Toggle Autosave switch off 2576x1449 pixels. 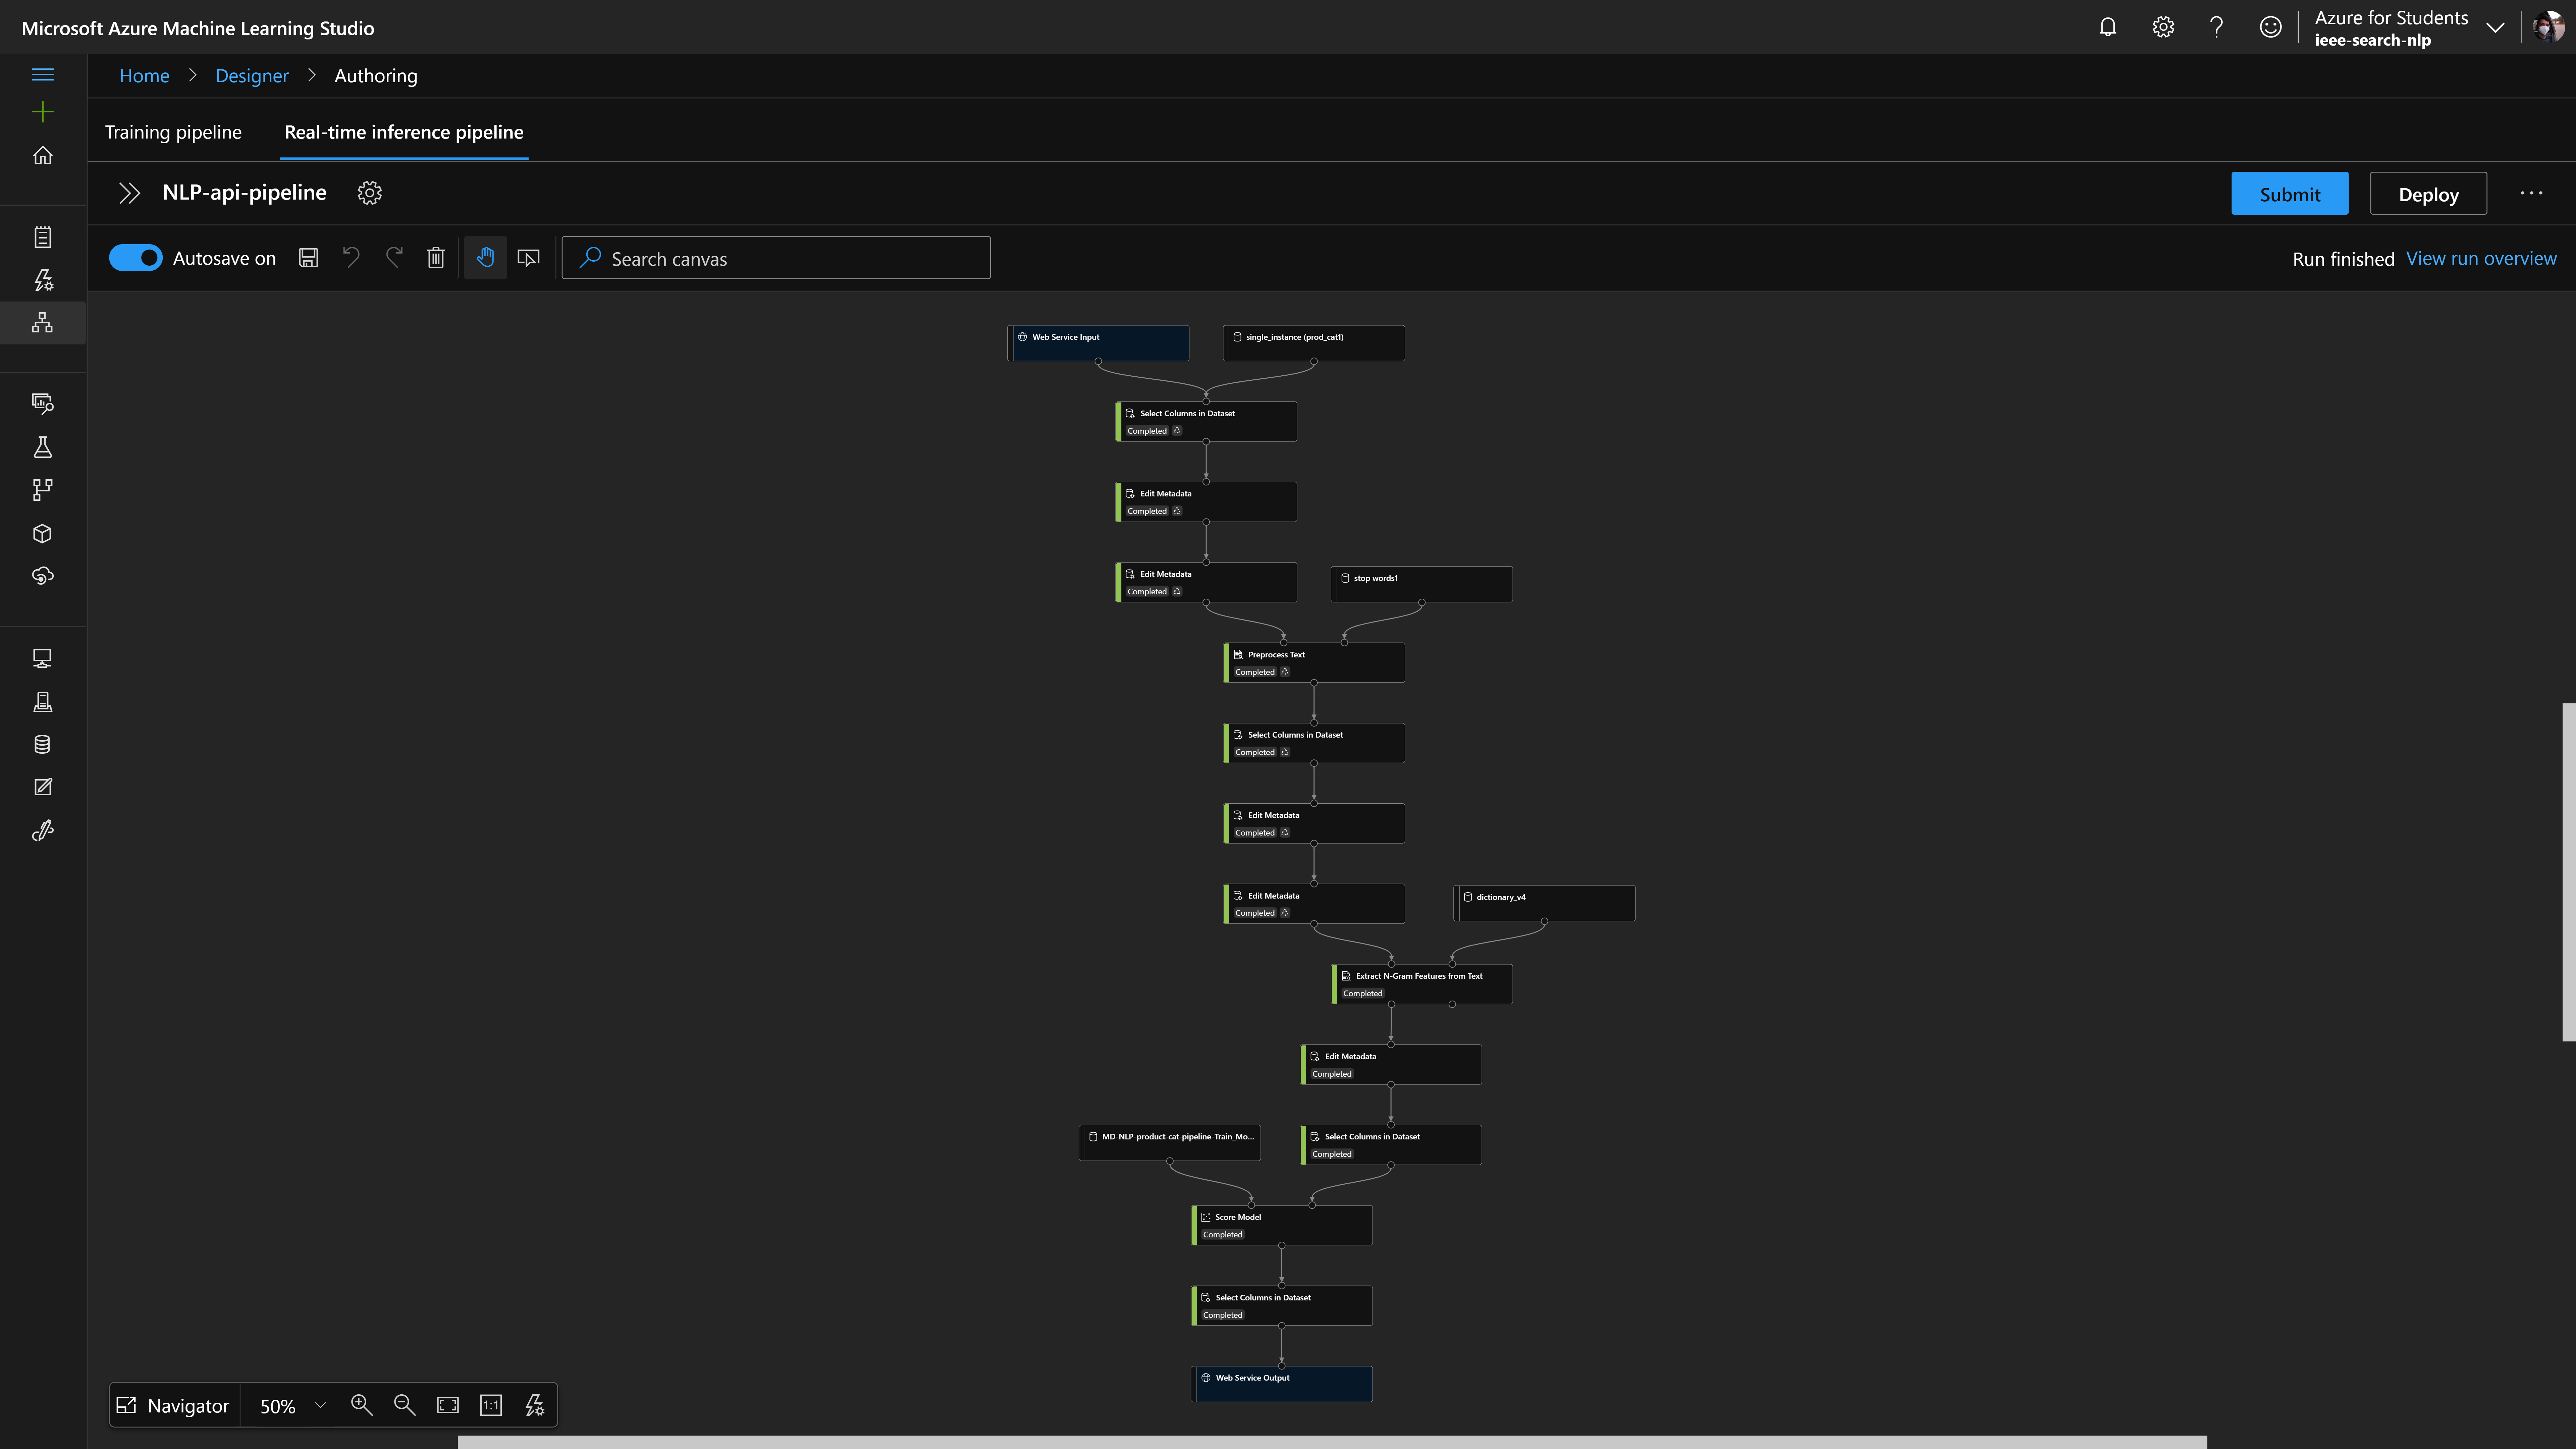pyautogui.click(x=135, y=258)
